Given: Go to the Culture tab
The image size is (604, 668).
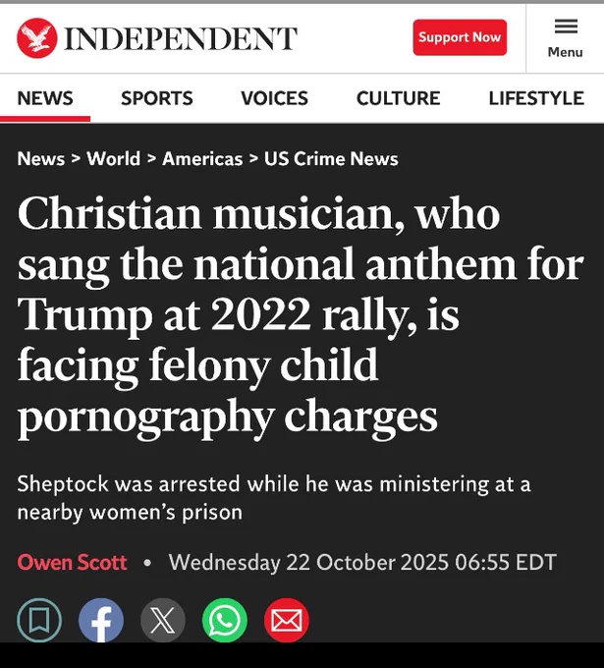Looking at the screenshot, I should pos(398,98).
